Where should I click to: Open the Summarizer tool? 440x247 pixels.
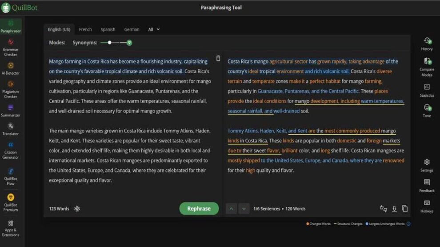click(11, 111)
